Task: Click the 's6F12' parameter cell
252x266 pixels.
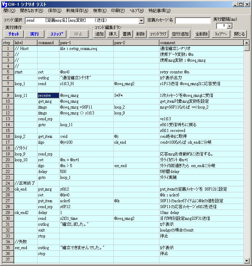Action: coord(86,207)
